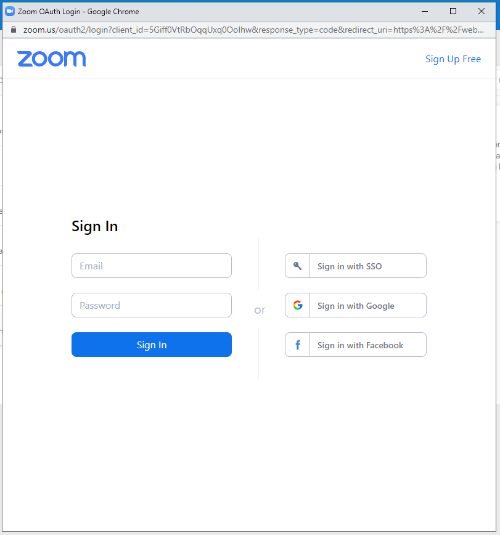This screenshot has height=535, width=500.
Task: Click the Zoom favicon in the title bar
Action: pyautogui.click(x=10, y=11)
